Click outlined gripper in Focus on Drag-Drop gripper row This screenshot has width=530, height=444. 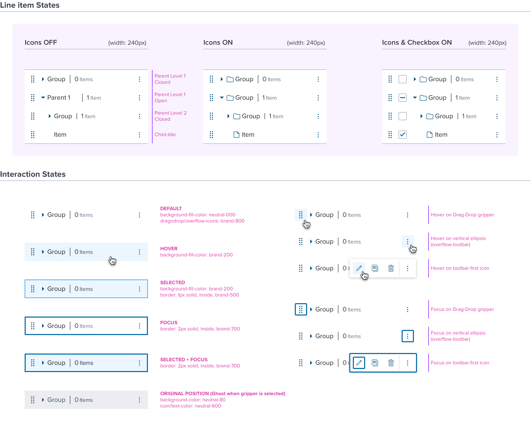[x=301, y=309]
